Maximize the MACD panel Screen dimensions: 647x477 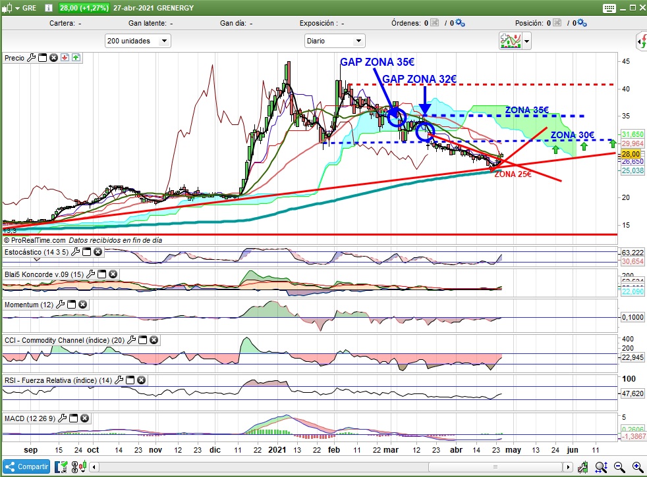point(73,418)
